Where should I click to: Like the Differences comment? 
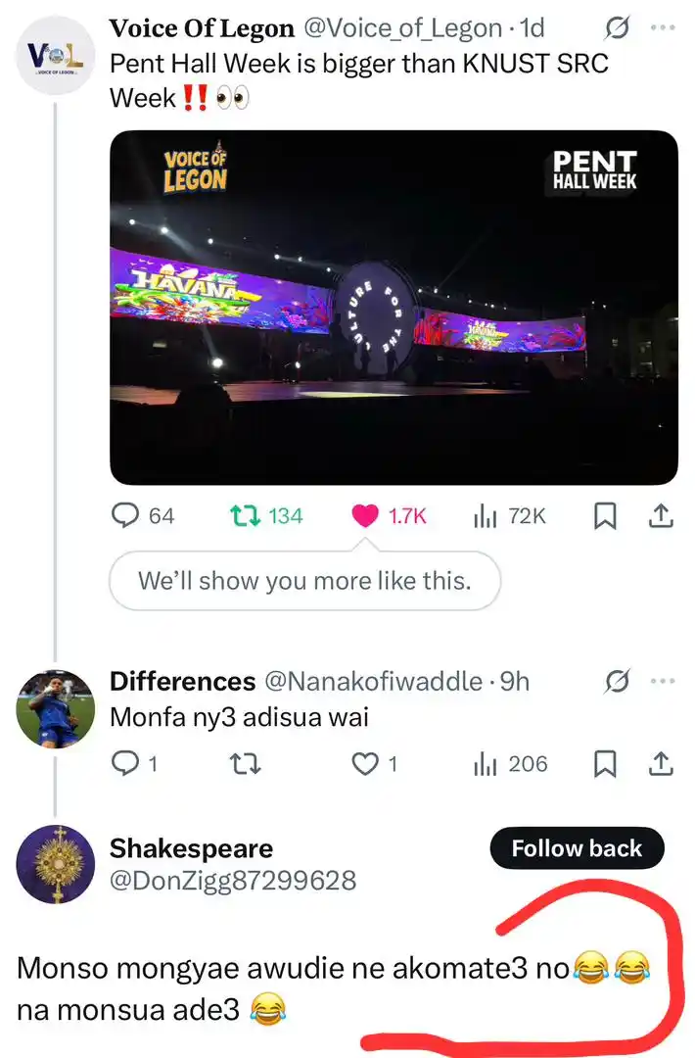pos(366,764)
